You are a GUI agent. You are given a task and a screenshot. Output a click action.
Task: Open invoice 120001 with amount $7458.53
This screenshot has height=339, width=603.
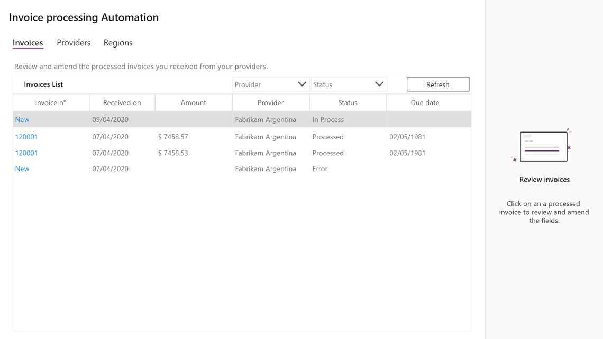coord(26,153)
